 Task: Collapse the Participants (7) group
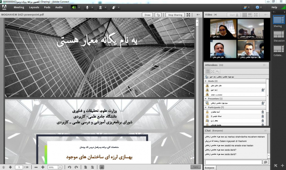click(206, 107)
